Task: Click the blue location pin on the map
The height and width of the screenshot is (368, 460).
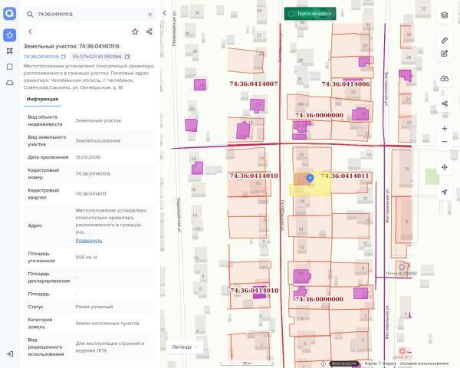Action: 310,177
